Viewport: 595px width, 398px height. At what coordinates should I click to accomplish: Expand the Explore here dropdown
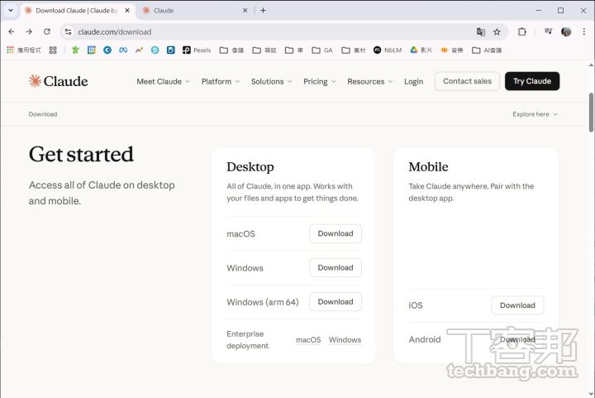pos(535,114)
